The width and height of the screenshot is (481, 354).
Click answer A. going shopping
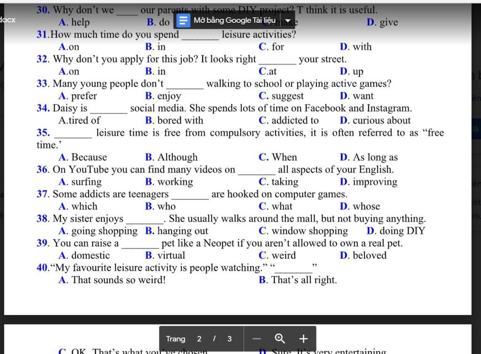coord(98,231)
